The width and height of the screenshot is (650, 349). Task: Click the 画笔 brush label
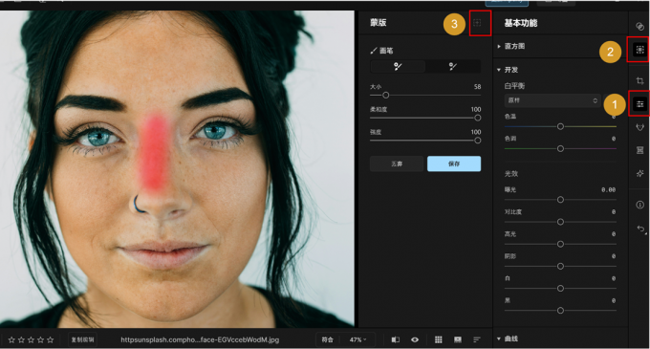click(386, 51)
